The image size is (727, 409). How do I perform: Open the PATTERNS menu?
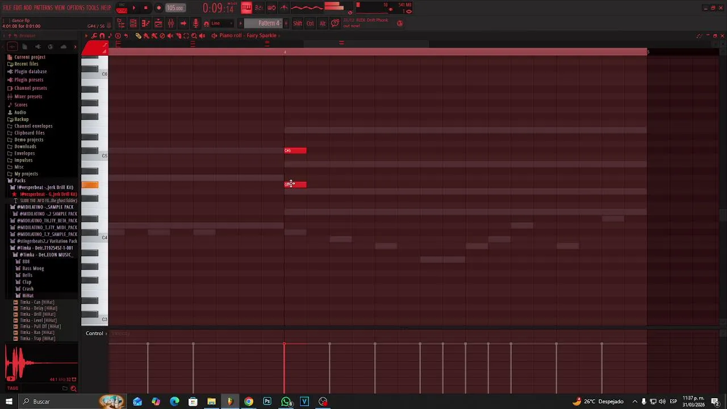[43, 8]
